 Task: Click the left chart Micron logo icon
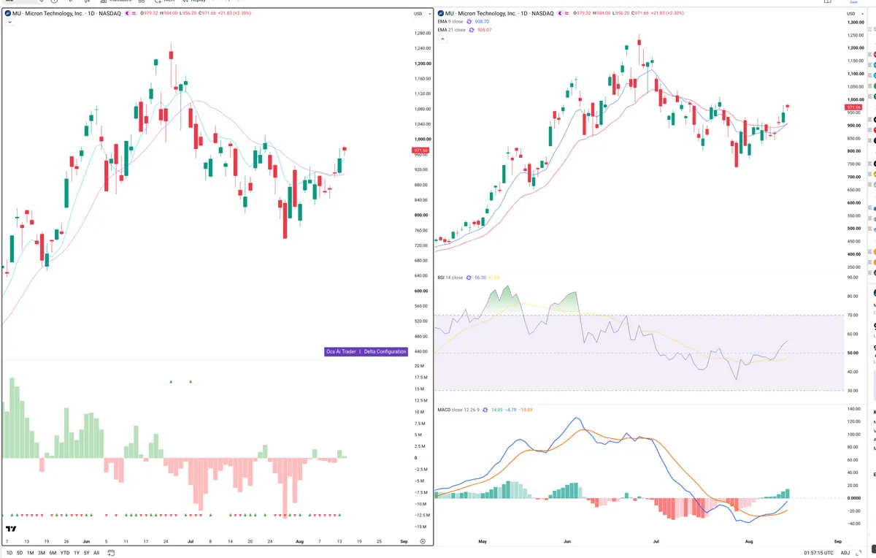[8, 13]
